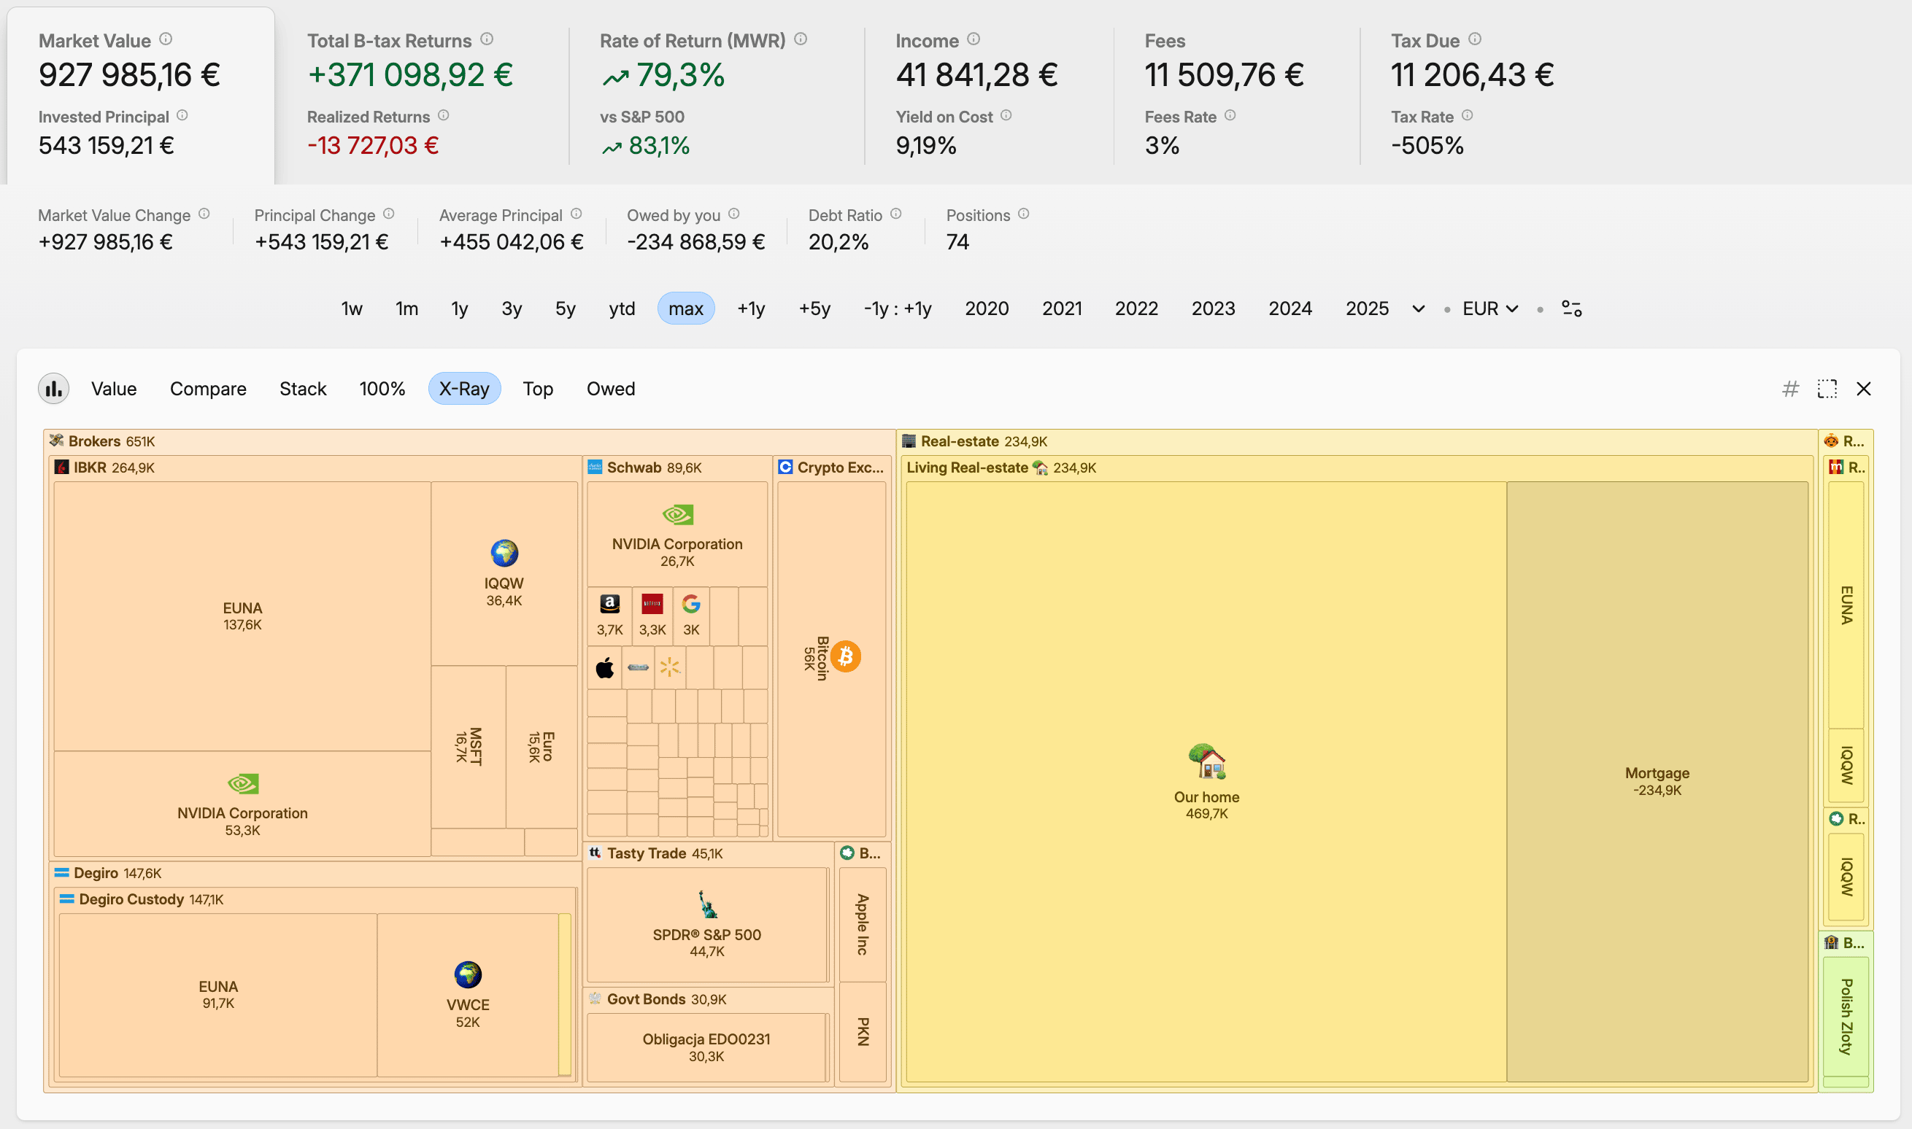Image resolution: width=1912 pixels, height=1129 pixels.
Task: Switch to the Owed chart tab
Action: click(x=610, y=389)
